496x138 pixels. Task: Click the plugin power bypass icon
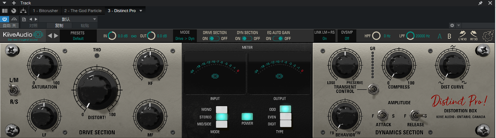[x=5, y=19]
